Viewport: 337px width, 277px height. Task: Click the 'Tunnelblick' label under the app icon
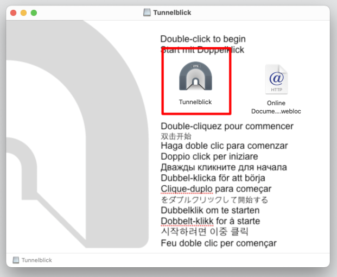click(195, 102)
